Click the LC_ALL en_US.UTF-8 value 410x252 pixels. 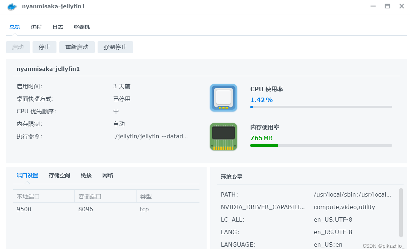click(333, 219)
